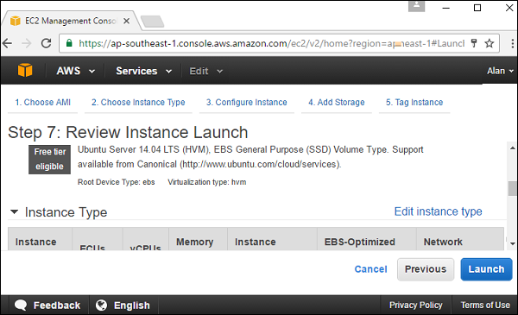The height and width of the screenshot is (315, 518).
Task: Click the page scrollbar up arrow
Action: click(x=512, y=148)
